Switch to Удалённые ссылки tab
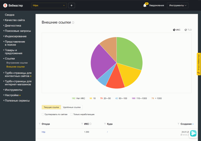Viewport: 201px width, 141px height. click(72, 107)
